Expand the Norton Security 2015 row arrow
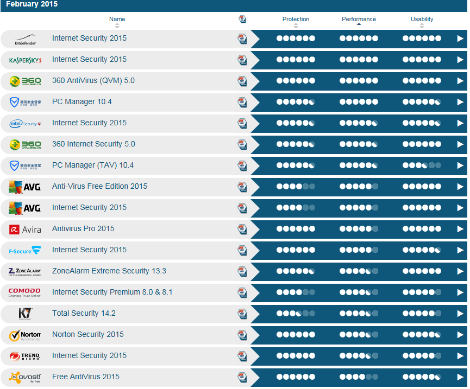The width and height of the screenshot is (470, 389). click(460, 335)
